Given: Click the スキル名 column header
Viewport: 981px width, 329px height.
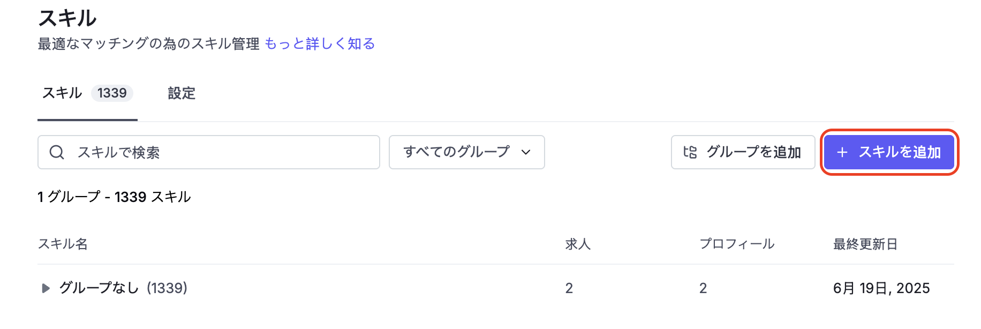Looking at the screenshot, I should tap(63, 244).
